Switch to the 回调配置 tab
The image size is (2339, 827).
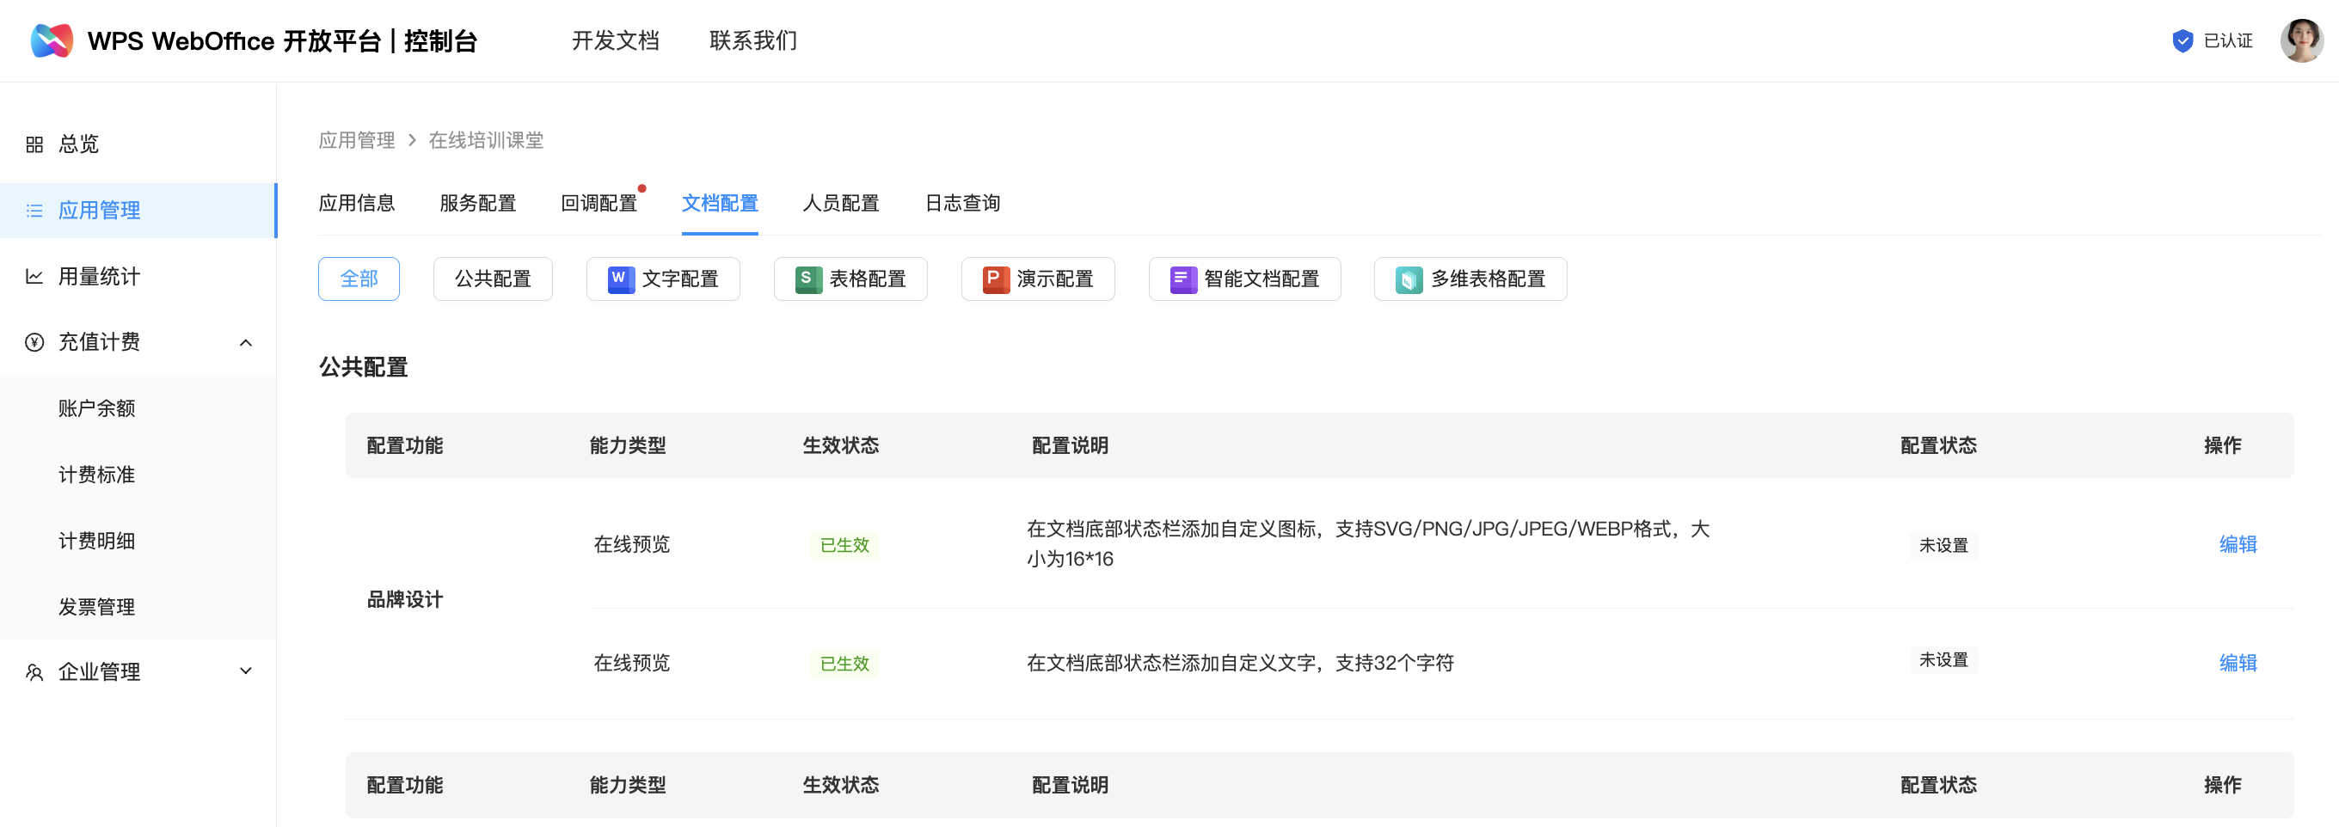(599, 204)
